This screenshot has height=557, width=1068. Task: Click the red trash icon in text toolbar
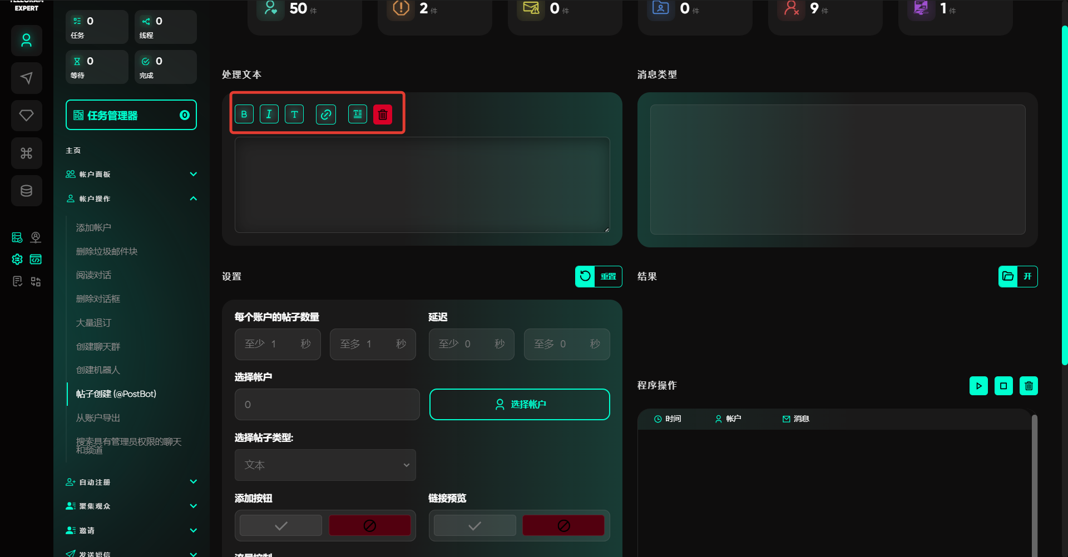coord(383,115)
